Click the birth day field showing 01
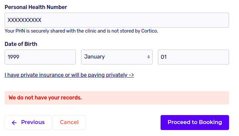Viewport: 239px width, 136px height. click(193, 57)
